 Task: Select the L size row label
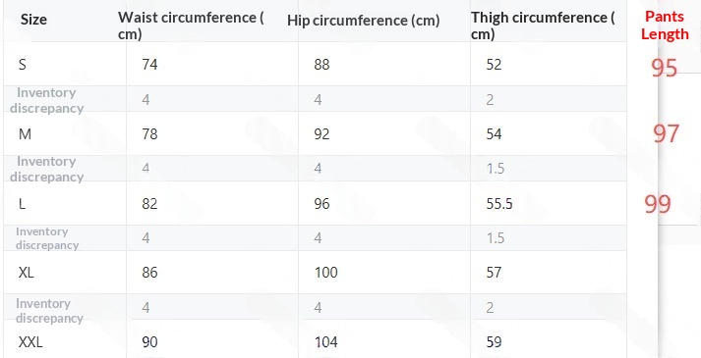coord(22,204)
